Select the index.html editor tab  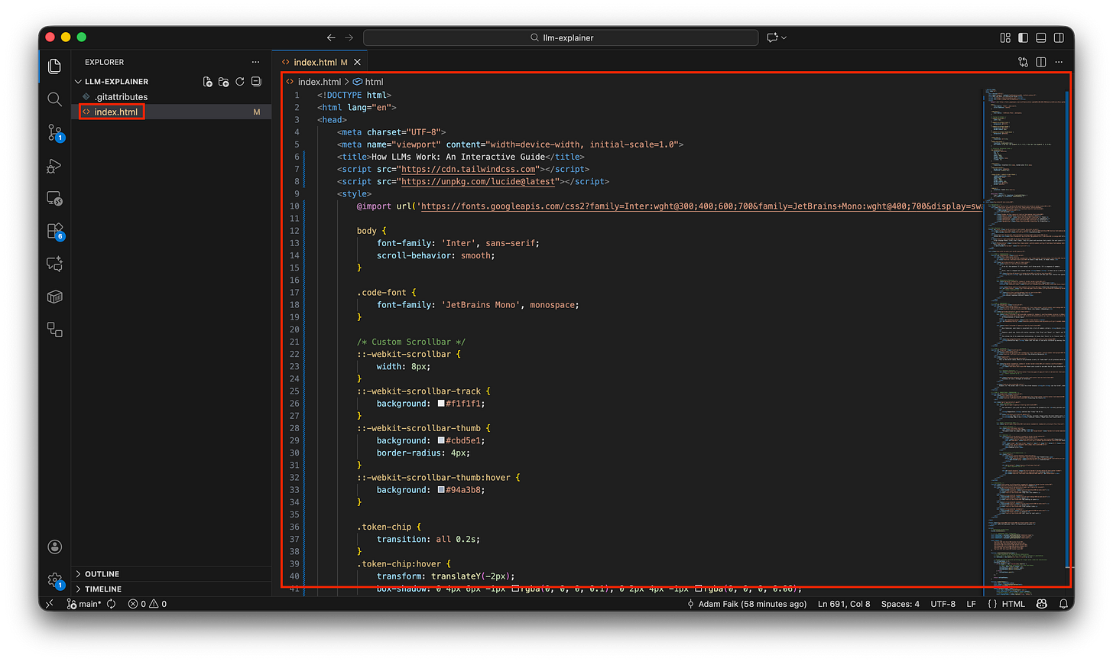(x=316, y=62)
